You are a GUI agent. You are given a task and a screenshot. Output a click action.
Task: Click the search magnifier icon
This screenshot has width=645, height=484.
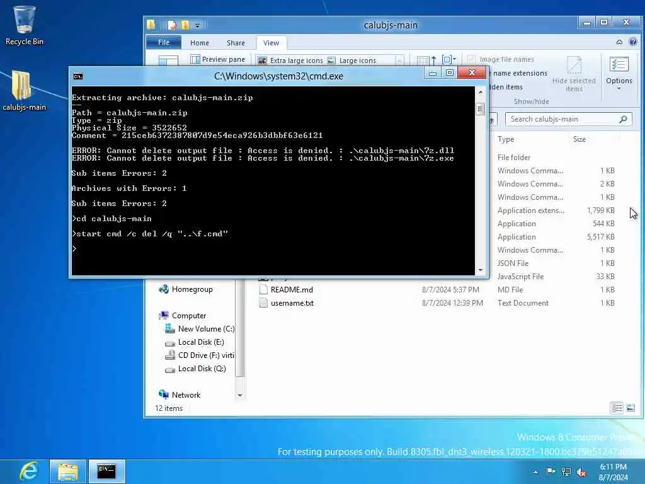point(623,119)
